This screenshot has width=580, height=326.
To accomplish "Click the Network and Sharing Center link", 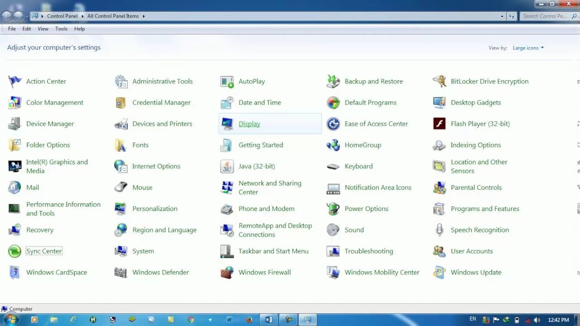I will click(x=270, y=187).
